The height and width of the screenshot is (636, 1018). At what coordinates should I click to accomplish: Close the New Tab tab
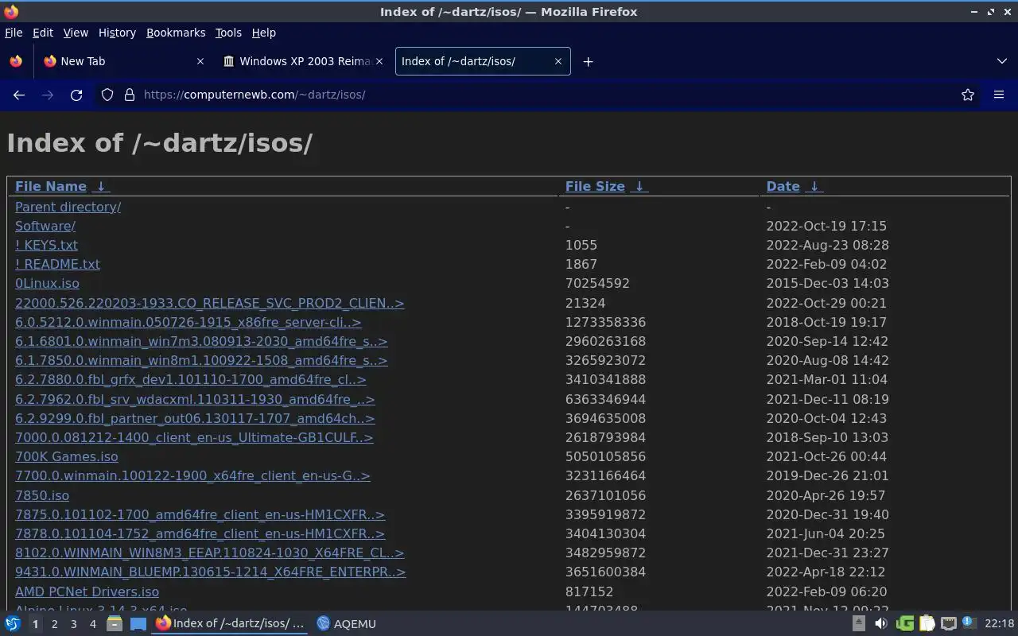pyautogui.click(x=200, y=61)
